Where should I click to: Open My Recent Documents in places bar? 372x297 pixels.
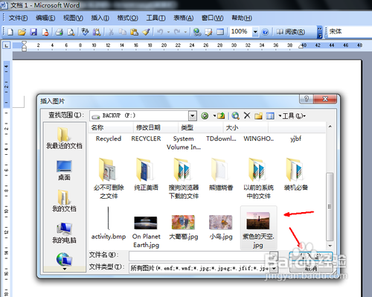(64, 138)
